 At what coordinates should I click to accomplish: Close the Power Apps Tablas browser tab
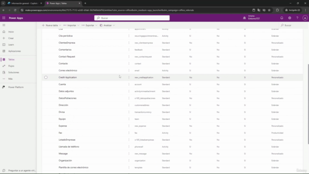tap(79, 3)
